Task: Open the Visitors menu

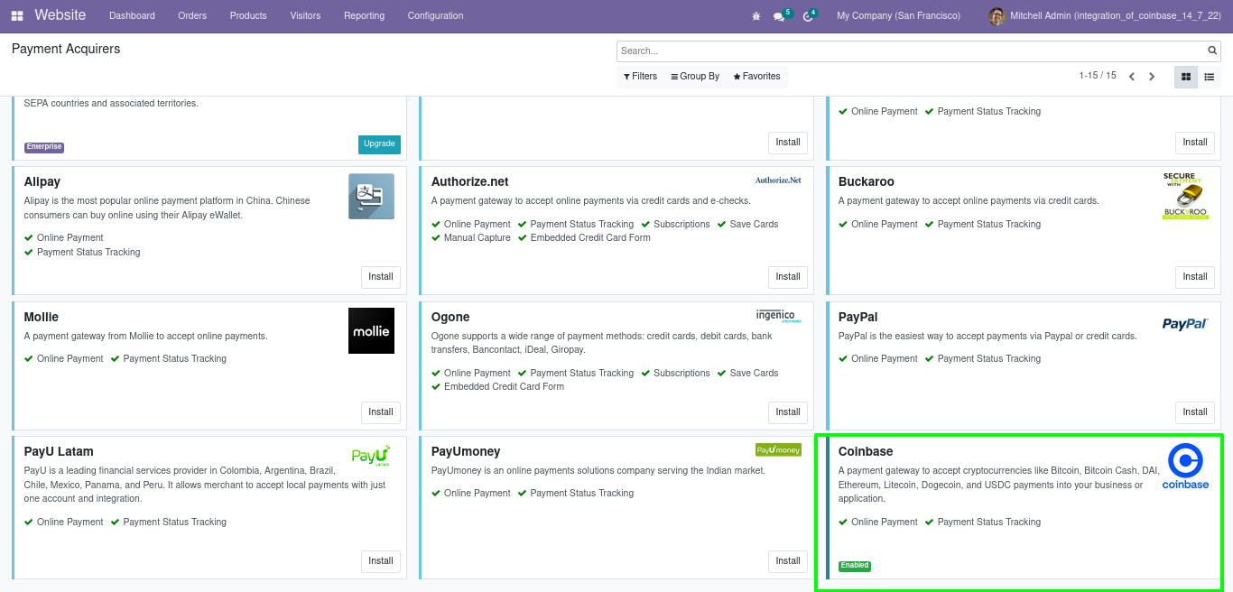Action: pos(305,15)
